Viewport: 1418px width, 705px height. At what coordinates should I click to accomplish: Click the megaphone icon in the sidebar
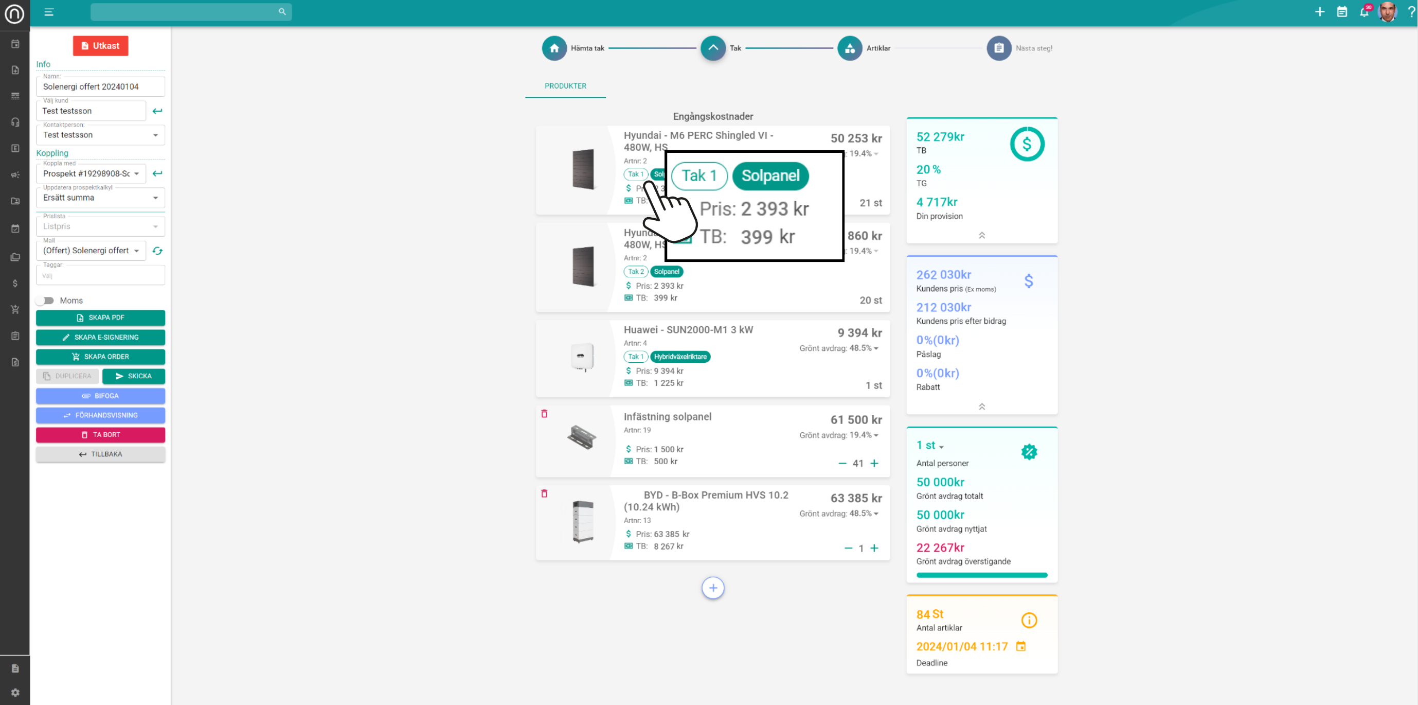(x=15, y=174)
